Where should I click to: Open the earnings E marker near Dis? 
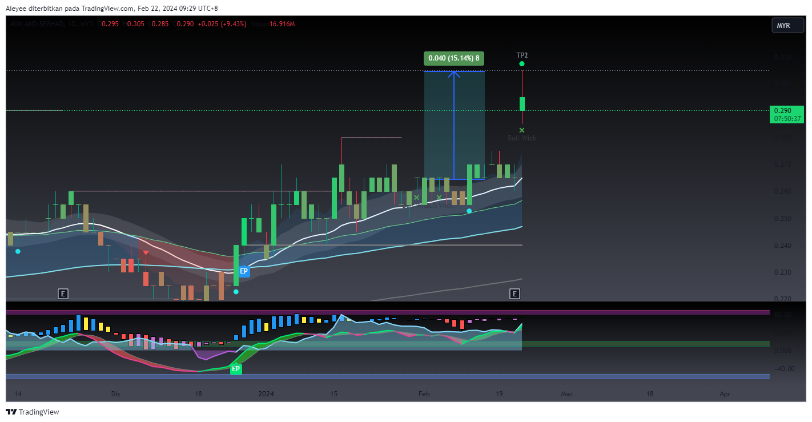click(63, 294)
